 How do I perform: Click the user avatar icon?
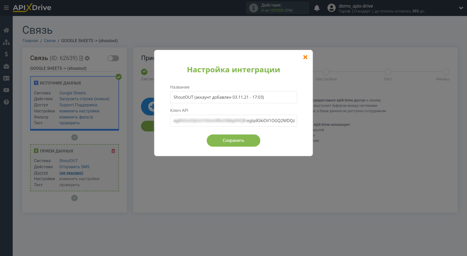331,8
